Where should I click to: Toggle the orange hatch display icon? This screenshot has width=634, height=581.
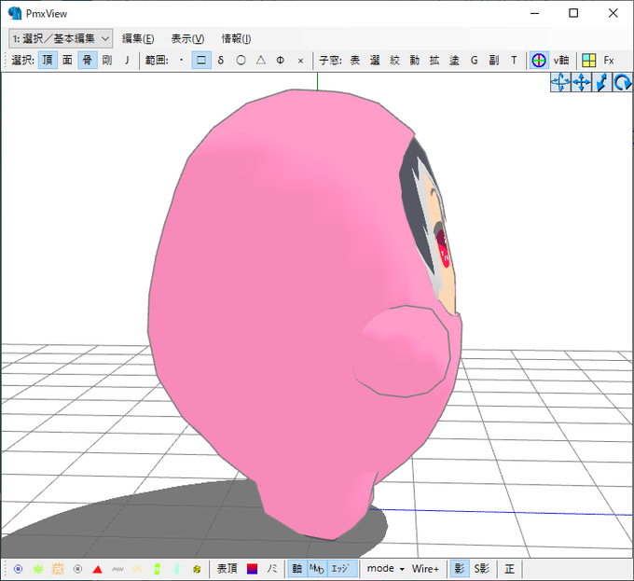(58, 569)
